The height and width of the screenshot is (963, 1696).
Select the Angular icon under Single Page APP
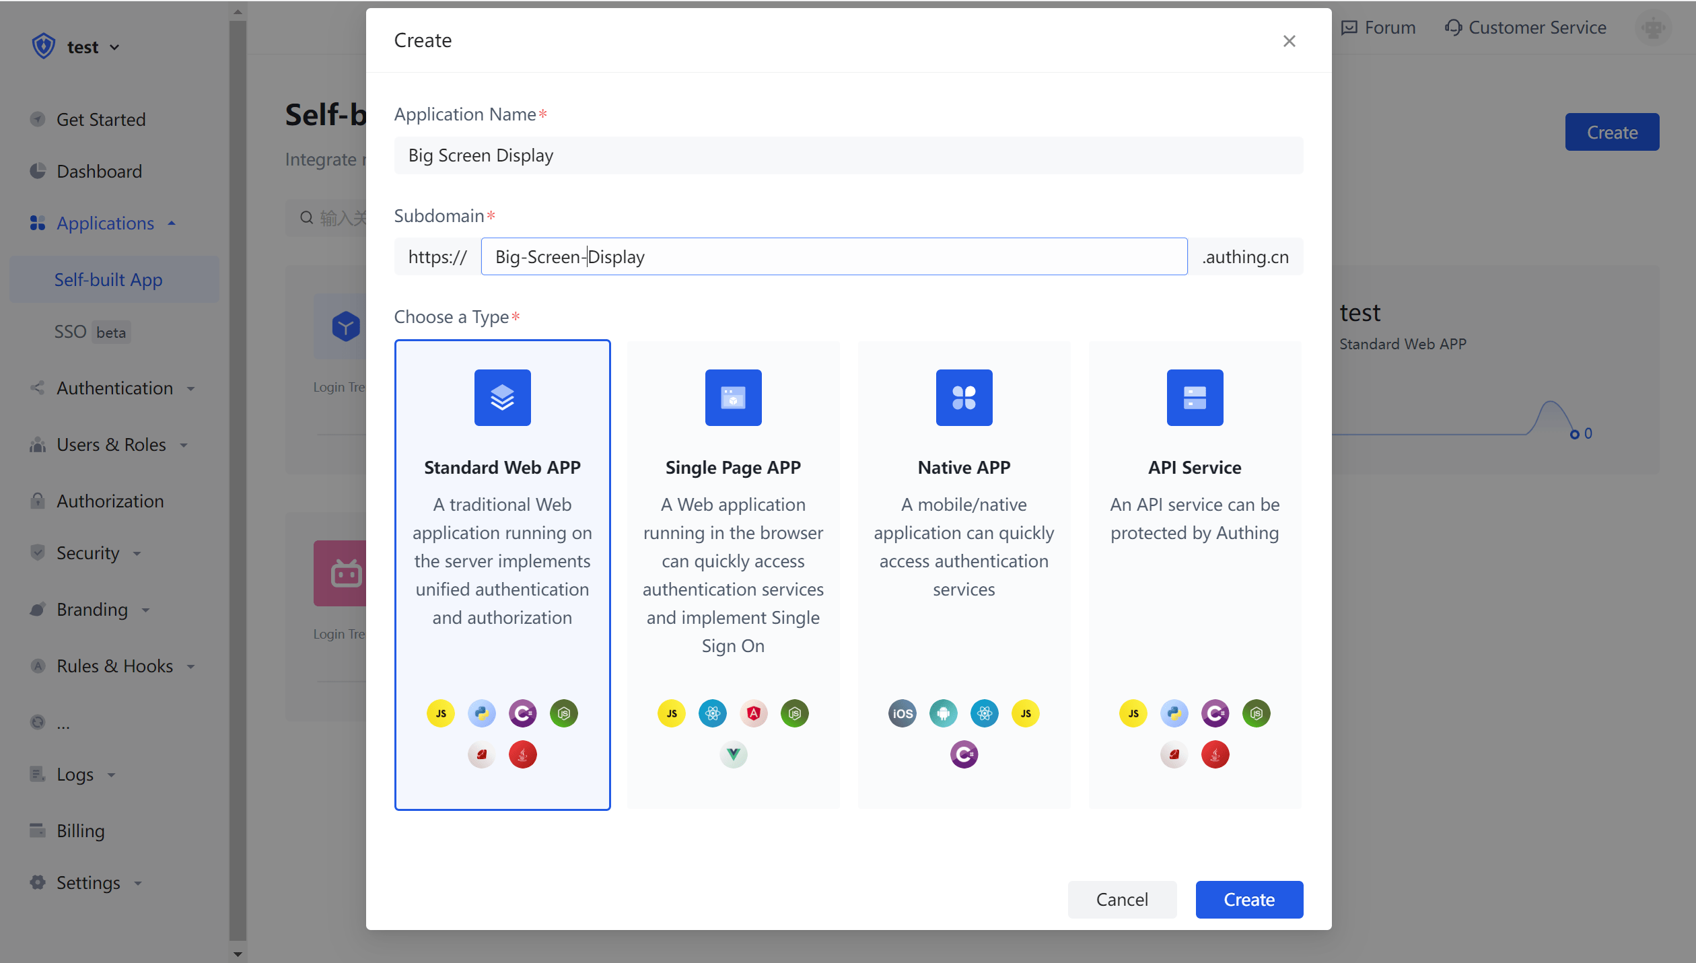(754, 713)
